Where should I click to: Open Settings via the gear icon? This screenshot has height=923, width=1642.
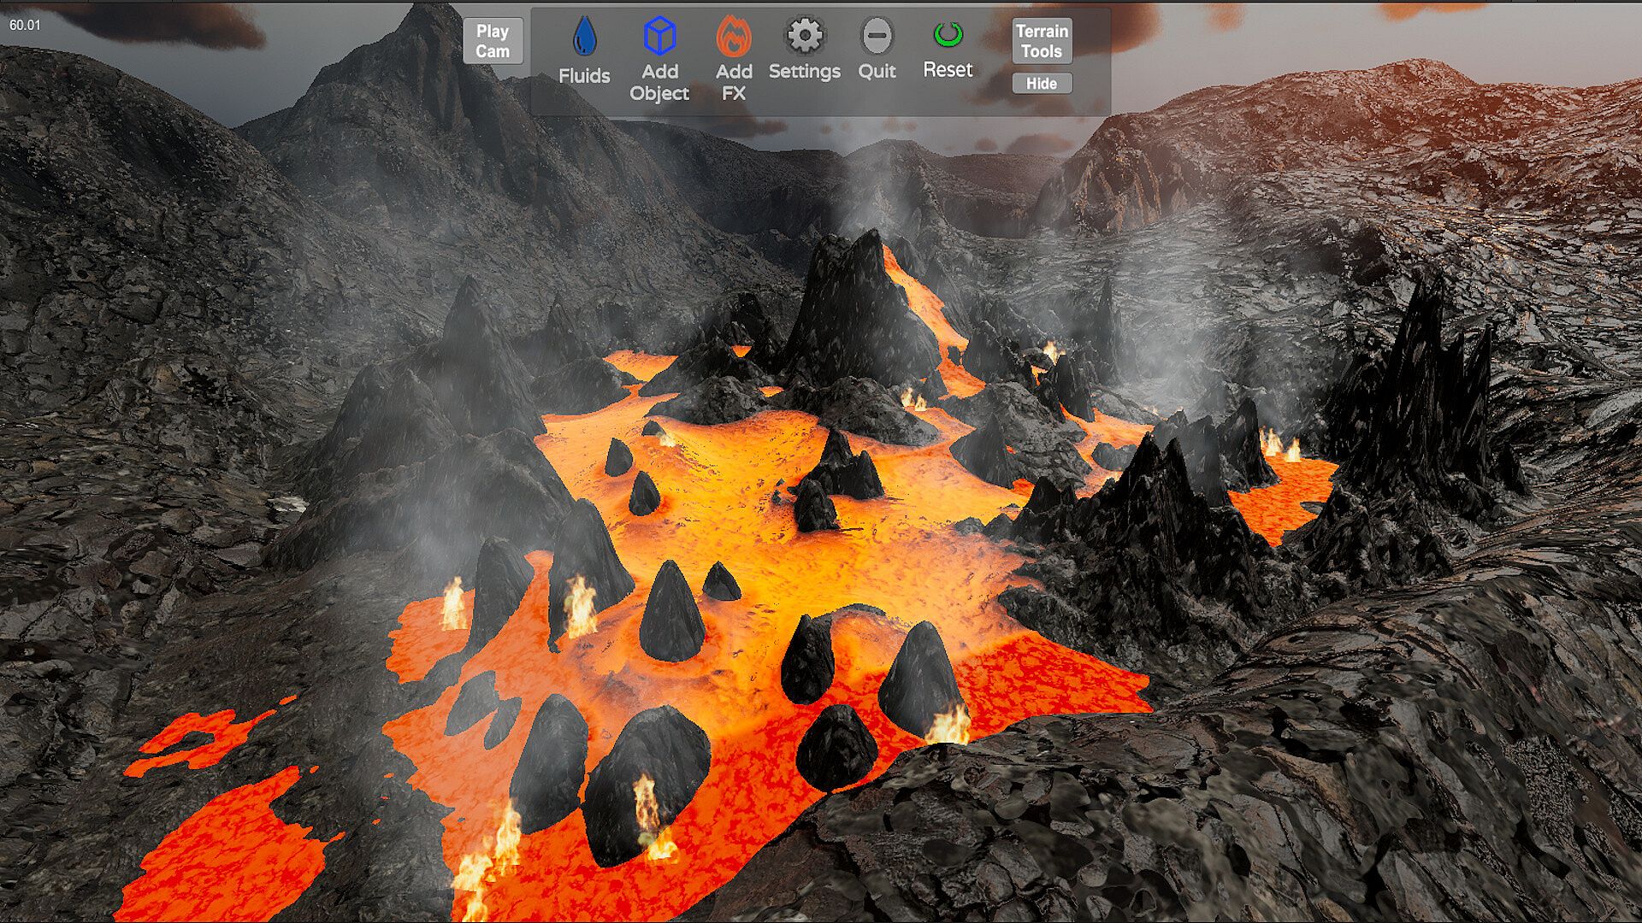coord(804,36)
